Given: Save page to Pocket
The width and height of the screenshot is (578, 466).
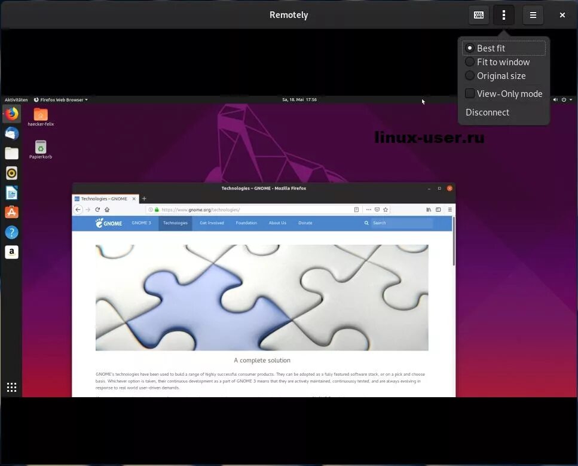Looking at the screenshot, I should pos(377,209).
